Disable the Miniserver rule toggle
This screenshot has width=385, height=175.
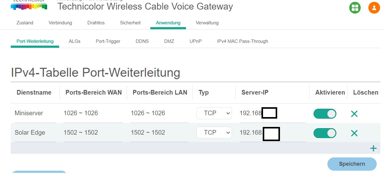click(x=325, y=114)
